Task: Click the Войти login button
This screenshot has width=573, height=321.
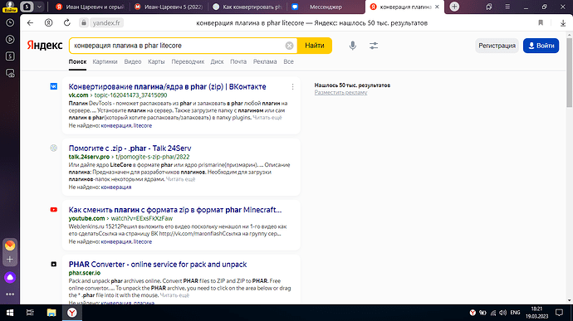Action: tap(541, 46)
